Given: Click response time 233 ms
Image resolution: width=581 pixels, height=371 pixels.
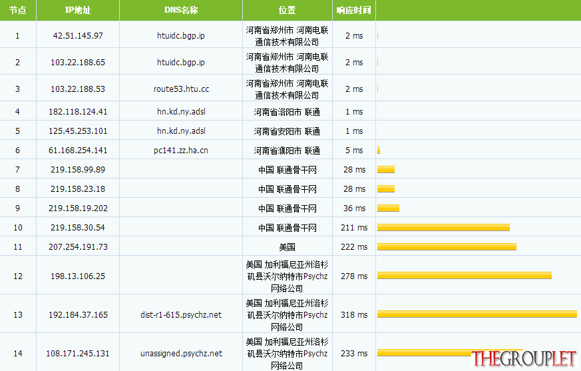Looking at the screenshot, I should coord(354,353).
